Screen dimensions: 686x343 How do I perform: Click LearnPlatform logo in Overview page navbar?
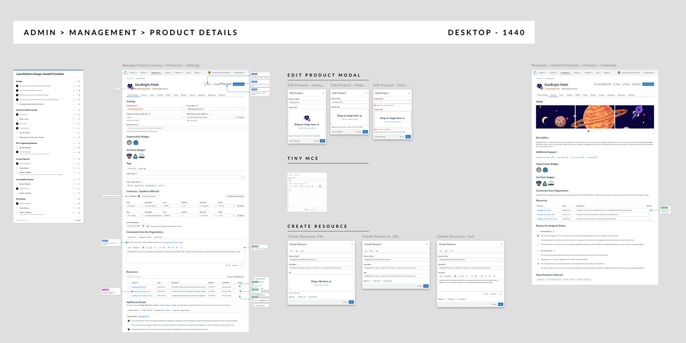(536, 73)
